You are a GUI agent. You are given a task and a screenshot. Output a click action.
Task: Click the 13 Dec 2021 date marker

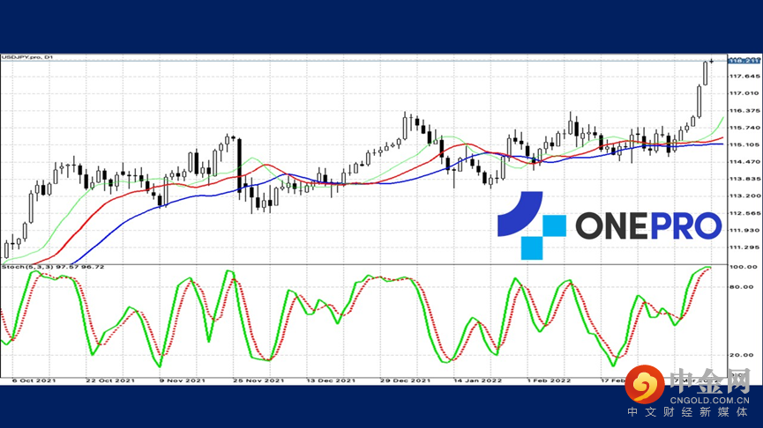331,380
